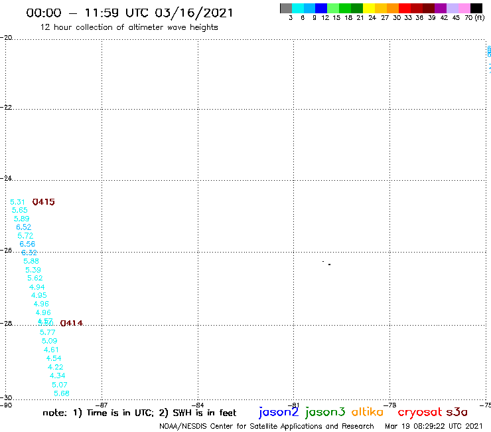491x432 pixels.
Task: Click wave height value '5.62'
Action: point(35,278)
